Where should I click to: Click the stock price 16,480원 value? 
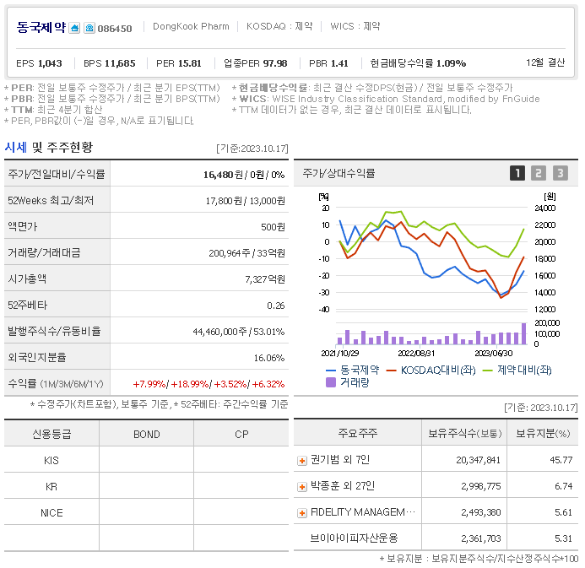223,175
